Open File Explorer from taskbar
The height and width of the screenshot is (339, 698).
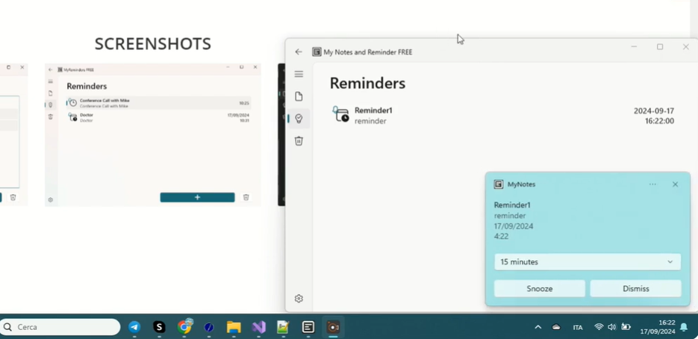pyautogui.click(x=234, y=327)
